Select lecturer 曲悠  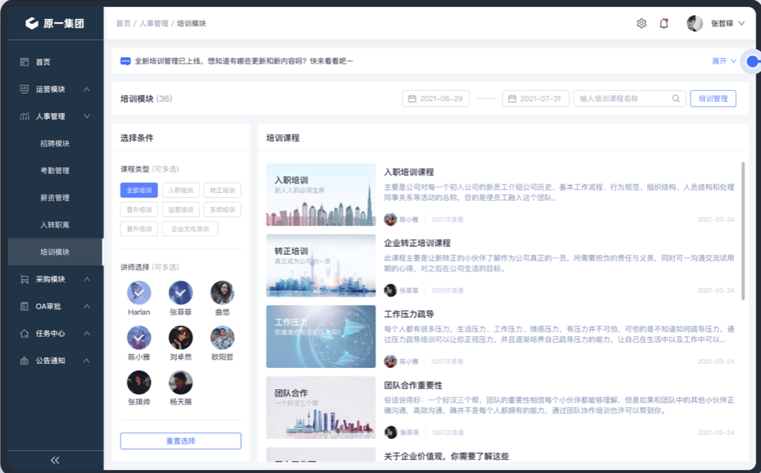(x=222, y=293)
